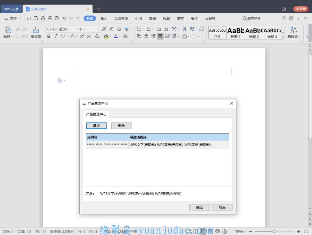The height and width of the screenshot is (235, 312).
Task: Zoom in with the plus button
Action: coord(299,231)
